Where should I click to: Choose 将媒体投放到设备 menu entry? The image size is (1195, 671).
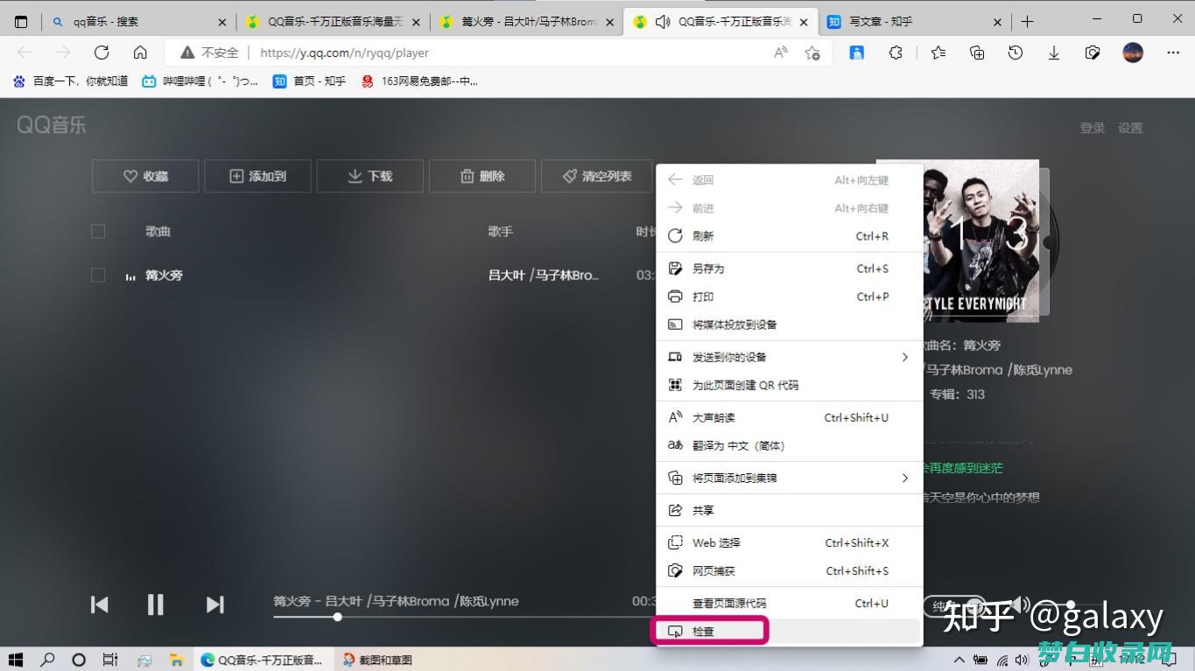[790, 325]
